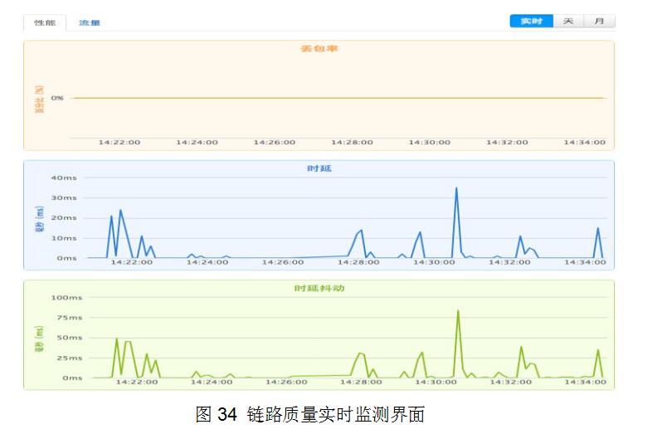This screenshot has height=439, width=672.
Task: Click the tallest blue 时延 spike after 14:30:00
Action: pyautogui.click(x=456, y=189)
